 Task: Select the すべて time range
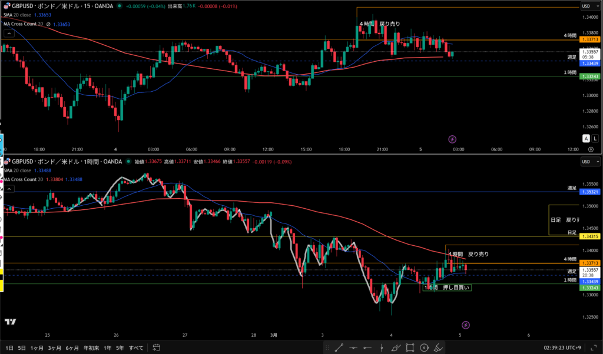(135, 348)
